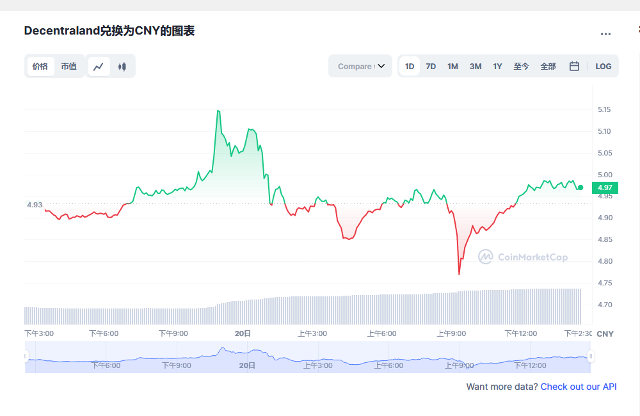Click the 下午6:00 label in range navigator
Viewport: 640px width, 416px height.
click(106, 365)
